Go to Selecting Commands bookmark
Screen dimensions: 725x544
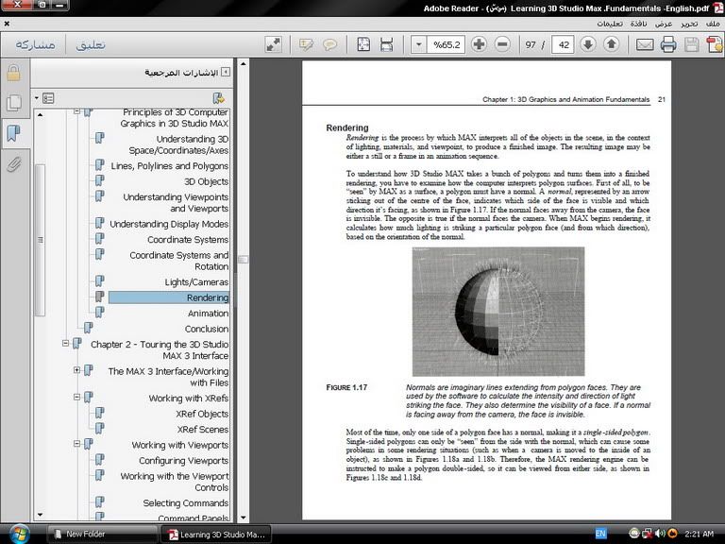pos(185,502)
